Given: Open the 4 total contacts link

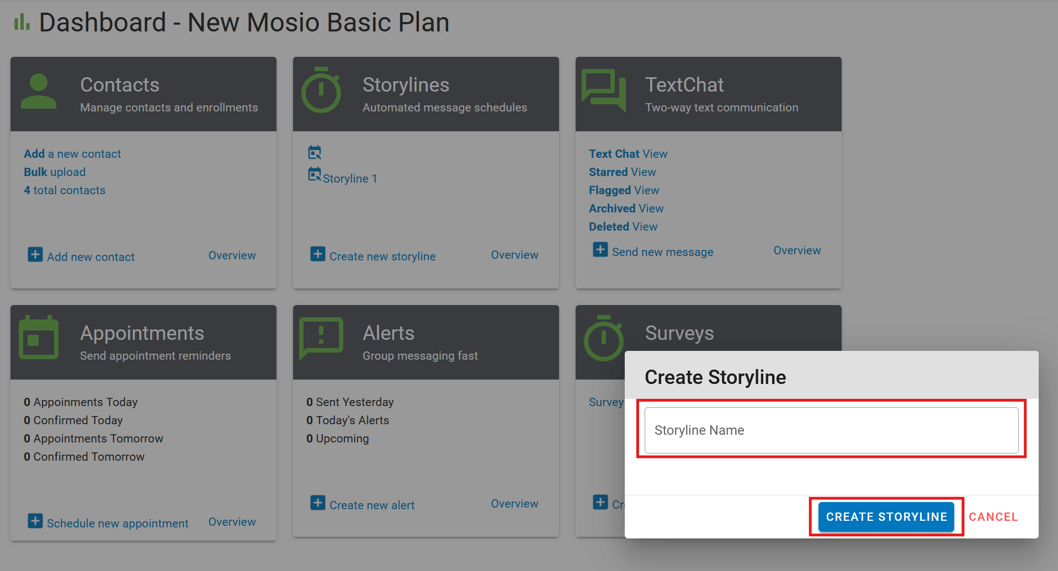Looking at the screenshot, I should [65, 190].
